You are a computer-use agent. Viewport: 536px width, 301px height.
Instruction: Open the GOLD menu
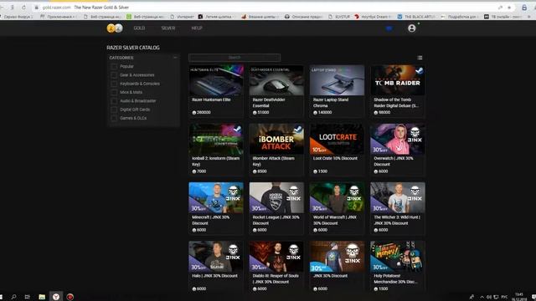139,28
